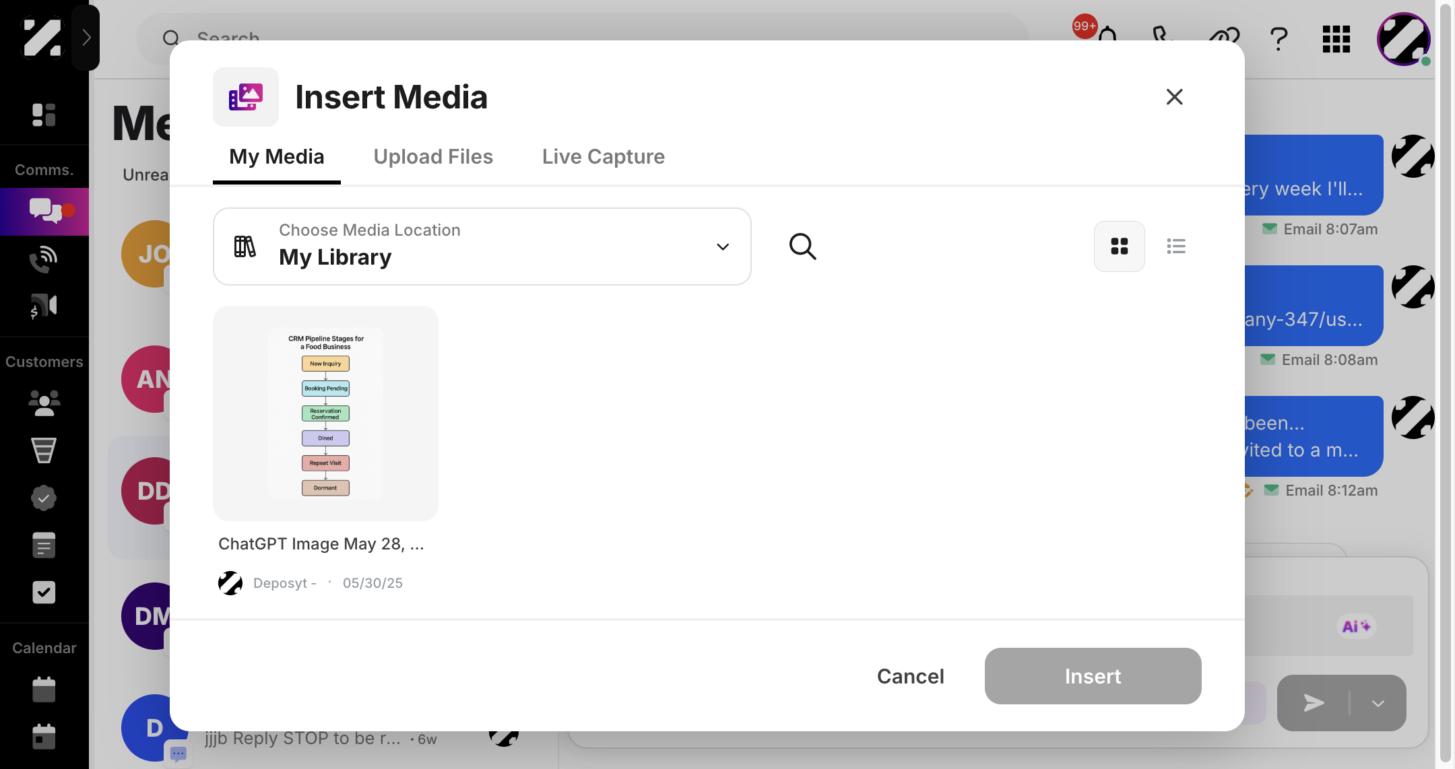Close the Insert Media dialog
The width and height of the screenshot is (1455, 769).
1175,97
